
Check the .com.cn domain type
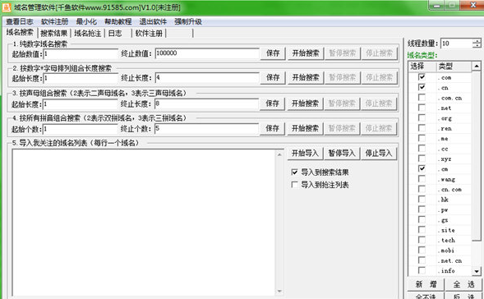pos(422,98)
